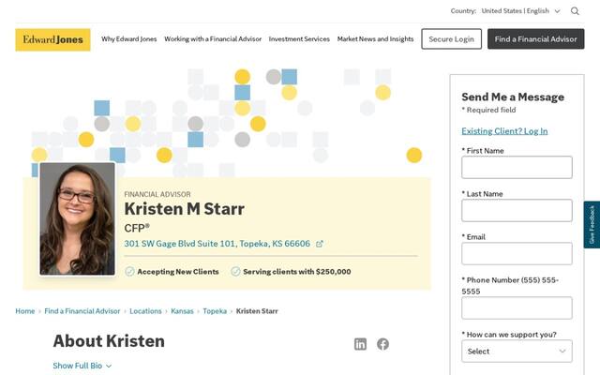Open Market News and Insights menu
This screenshot has width=600, height=375.
(x=375, y=39)
